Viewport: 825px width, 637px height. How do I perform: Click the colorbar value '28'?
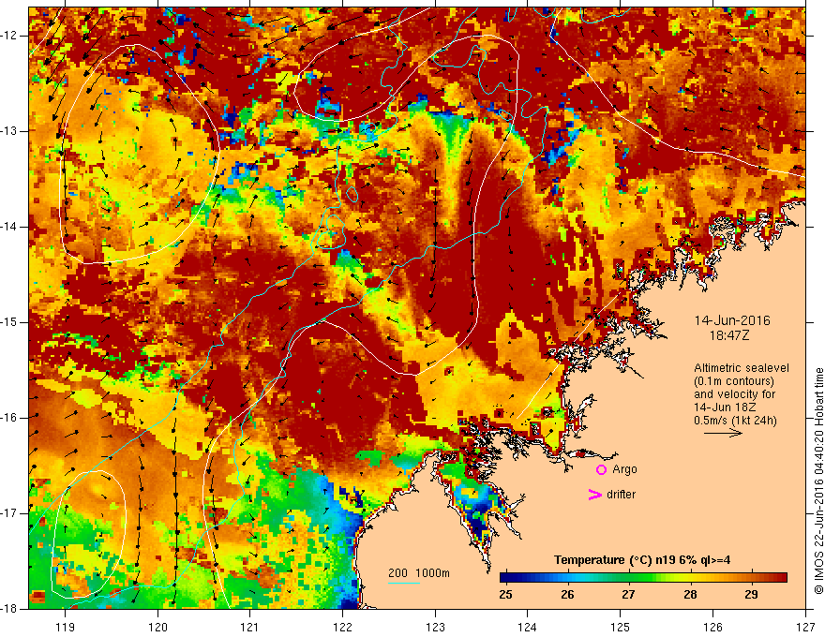point(690,595)
